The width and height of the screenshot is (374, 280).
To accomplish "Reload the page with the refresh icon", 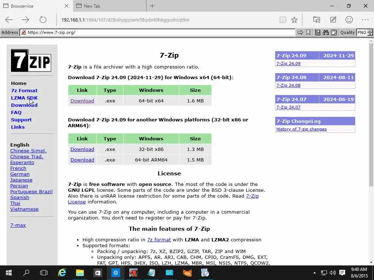I will click(x=43, y=20).
